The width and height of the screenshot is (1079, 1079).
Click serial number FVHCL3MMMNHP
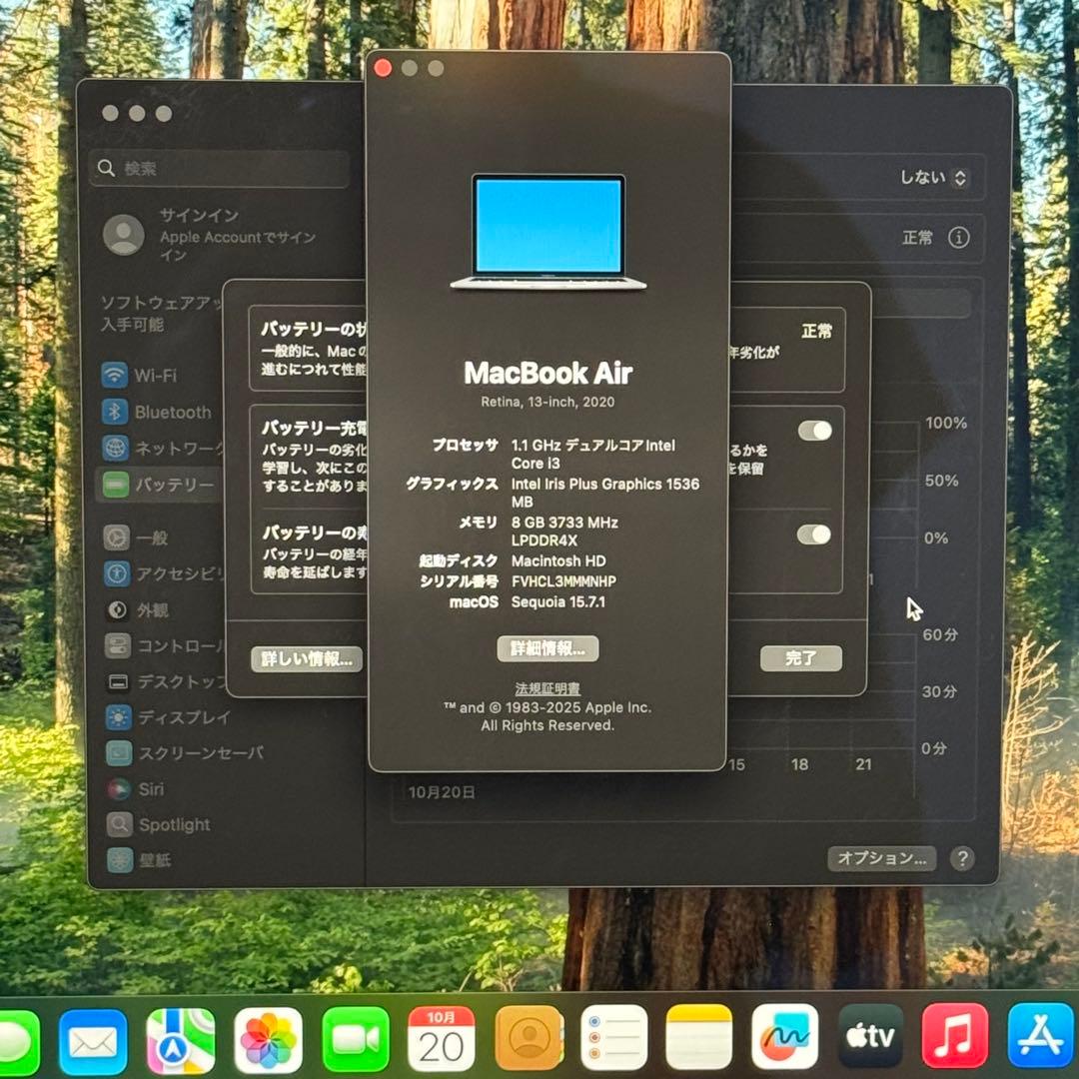563,581
